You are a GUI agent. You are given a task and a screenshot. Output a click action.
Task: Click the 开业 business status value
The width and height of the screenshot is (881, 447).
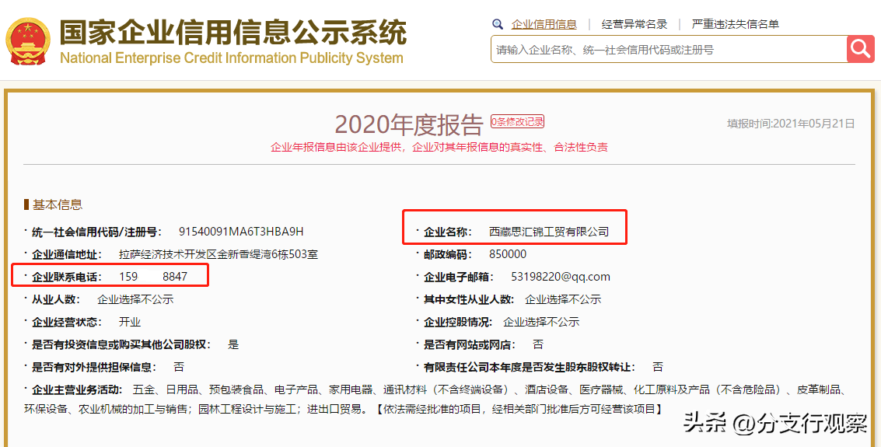(x=130, y=323)
